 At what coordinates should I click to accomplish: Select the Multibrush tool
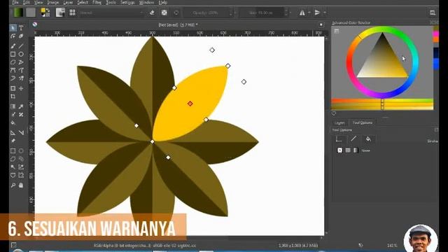click(21, 78)
